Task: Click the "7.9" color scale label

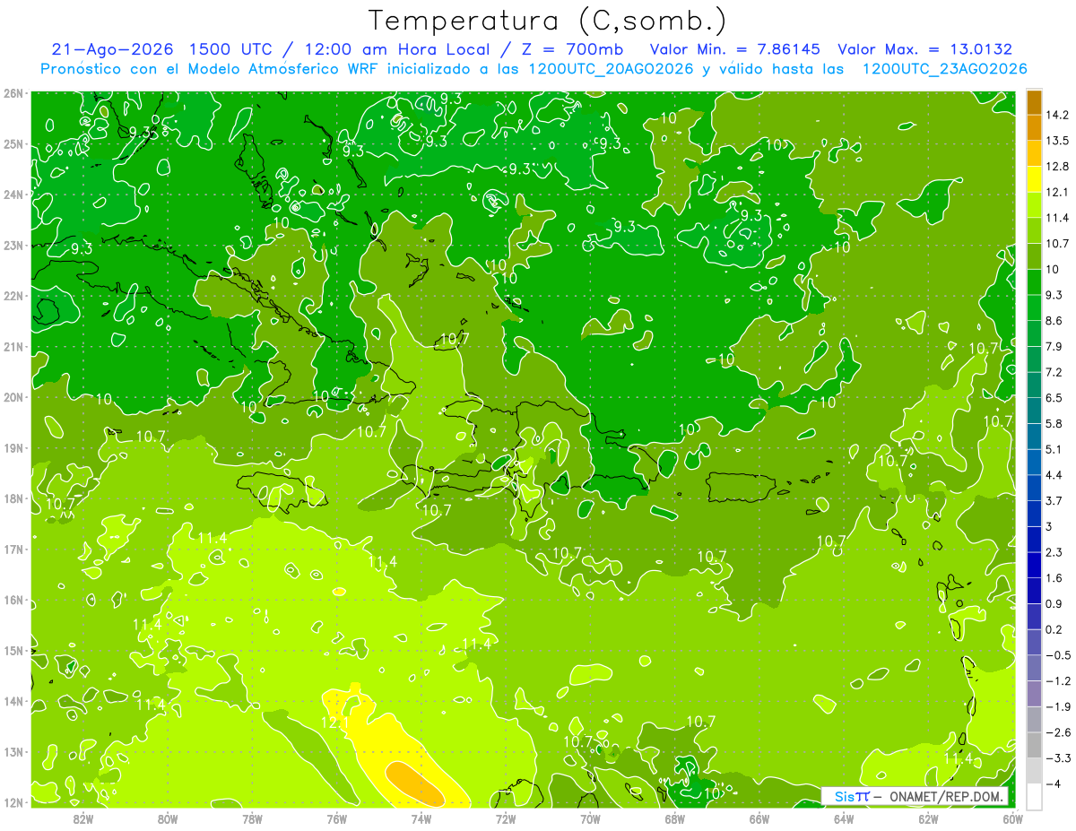Action: pos(1054,346)
